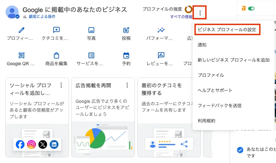Click the share icon in review card illustration
This screenshot has width=276, height=163.
[184, 144]
